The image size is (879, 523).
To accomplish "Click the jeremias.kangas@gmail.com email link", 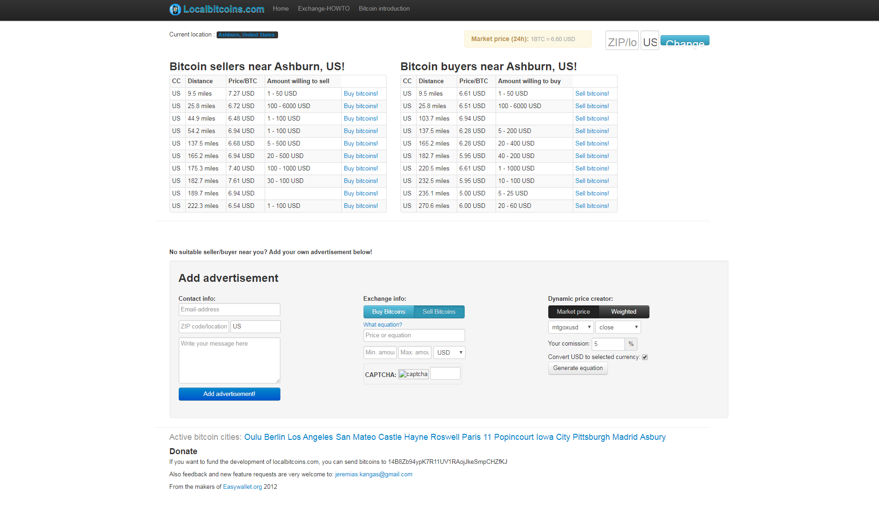I will coord(374,474).
